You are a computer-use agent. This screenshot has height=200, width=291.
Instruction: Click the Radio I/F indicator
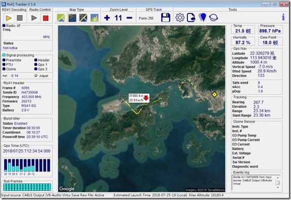click(4, 26)
